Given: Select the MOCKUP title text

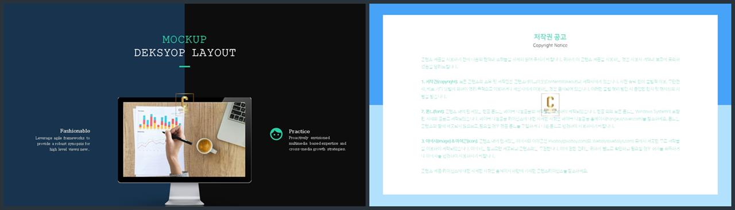Looking at the screenshot, I should coord(184,39).
